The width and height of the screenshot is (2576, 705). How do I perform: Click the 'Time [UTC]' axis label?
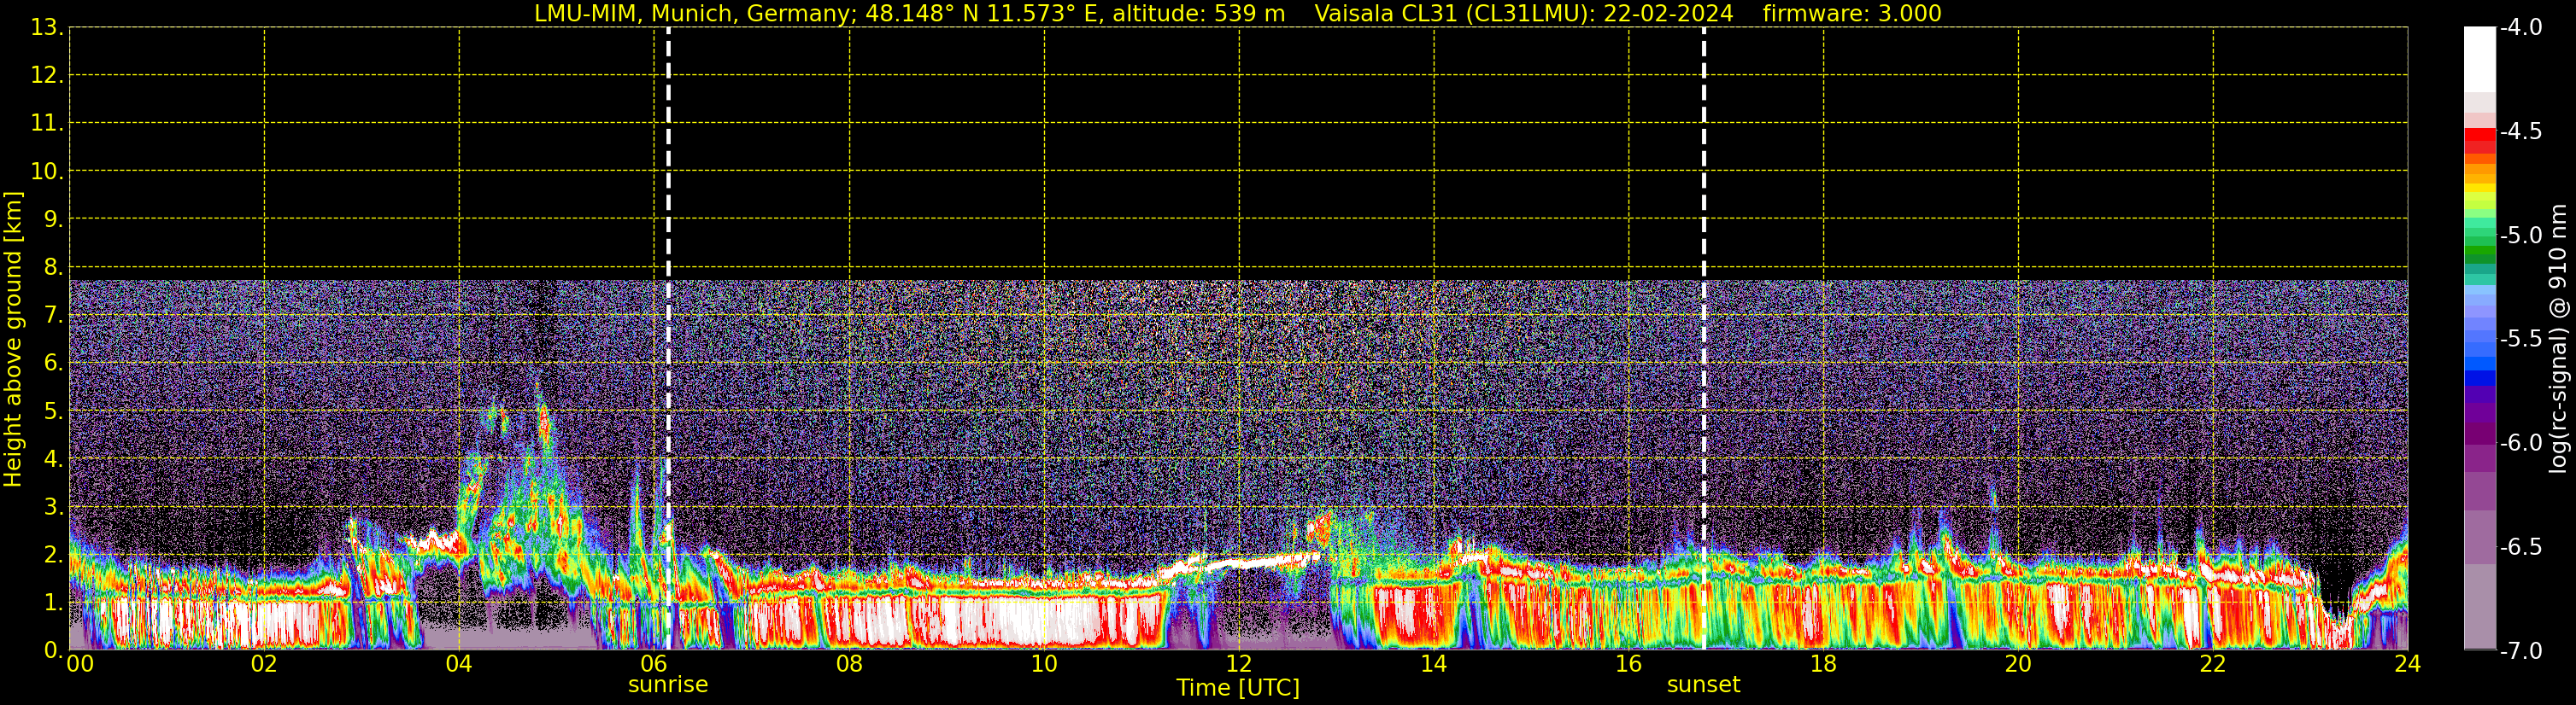pos(1238,688)
